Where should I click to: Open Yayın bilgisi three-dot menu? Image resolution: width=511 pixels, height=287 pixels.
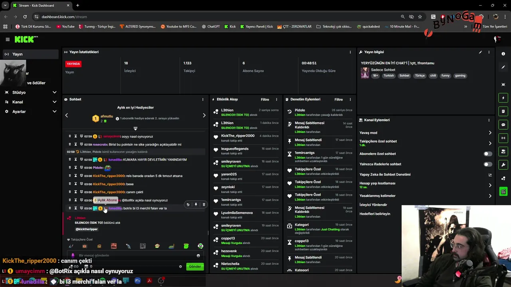[x=489, y=52]
